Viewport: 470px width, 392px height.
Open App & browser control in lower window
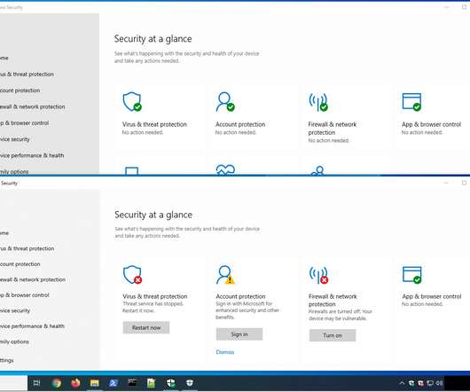(431, 296)
